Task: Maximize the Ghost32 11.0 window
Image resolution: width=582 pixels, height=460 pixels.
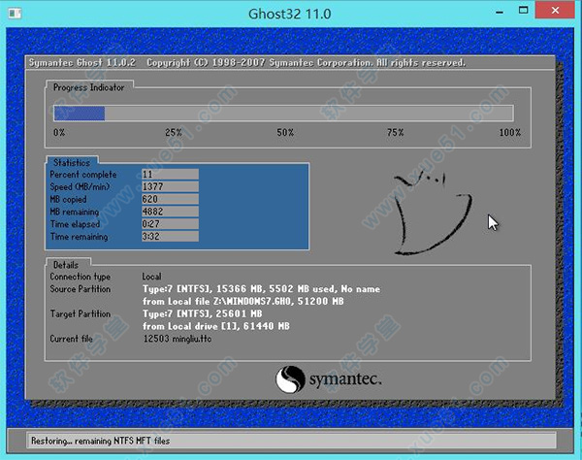Action: (524, 11)
